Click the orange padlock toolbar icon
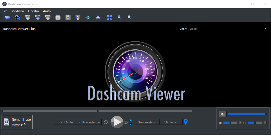Image resolution: width=271 pixels, height=135 pixels. (78, 18)
